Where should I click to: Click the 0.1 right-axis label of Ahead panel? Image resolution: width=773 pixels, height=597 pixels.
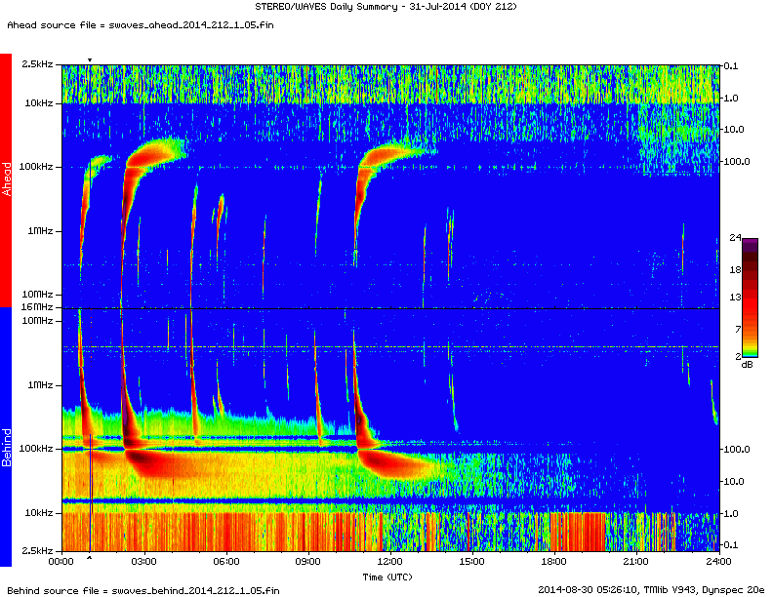(x=731, y=66)
